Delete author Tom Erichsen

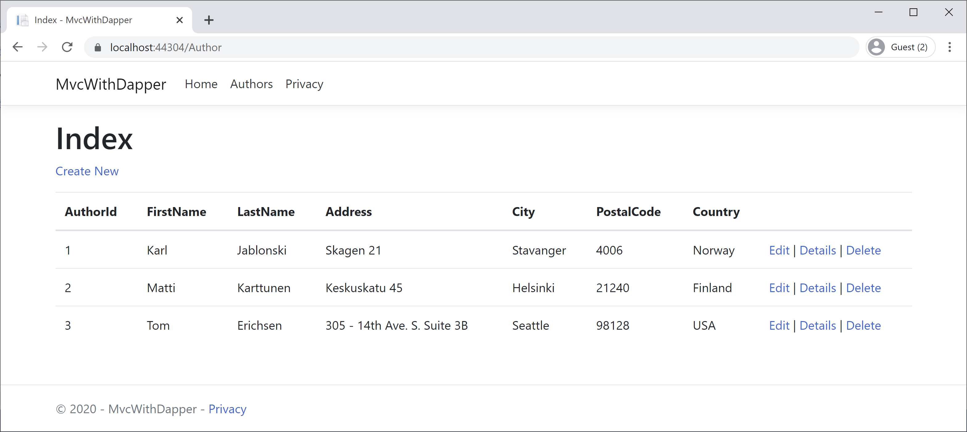[863, 326]
